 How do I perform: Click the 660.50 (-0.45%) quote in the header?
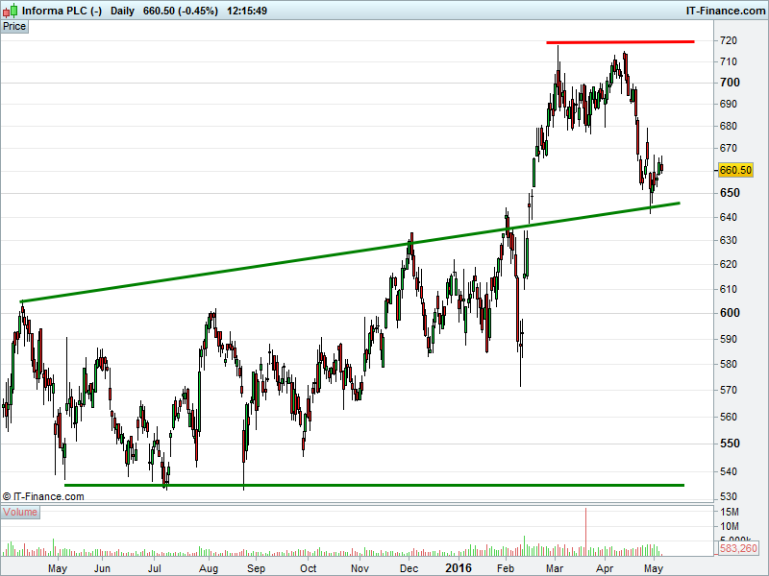coord(181,11)
